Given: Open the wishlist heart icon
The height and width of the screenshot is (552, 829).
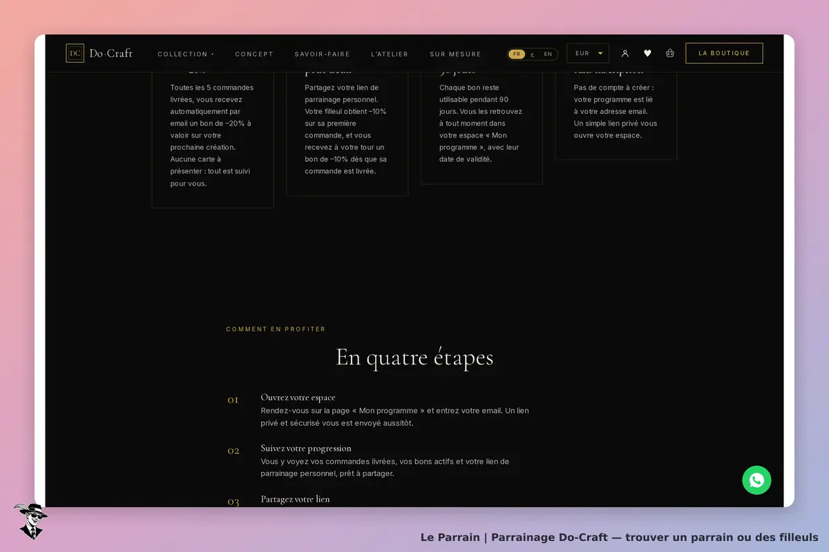Looking at the screenshot, I should click(x=647, y=53).
